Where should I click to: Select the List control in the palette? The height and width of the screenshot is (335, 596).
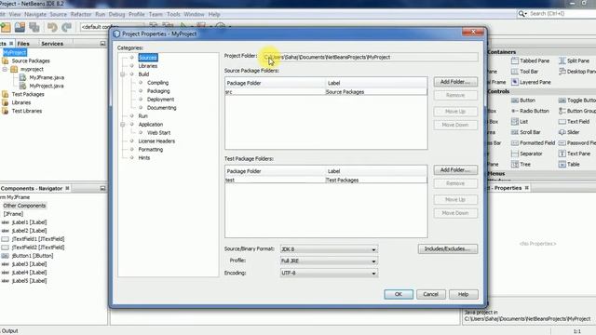[520, 122]
